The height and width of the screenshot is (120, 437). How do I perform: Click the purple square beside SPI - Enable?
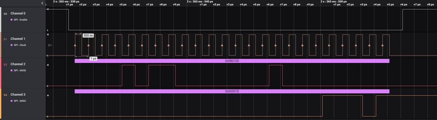(x=12, y=20)
